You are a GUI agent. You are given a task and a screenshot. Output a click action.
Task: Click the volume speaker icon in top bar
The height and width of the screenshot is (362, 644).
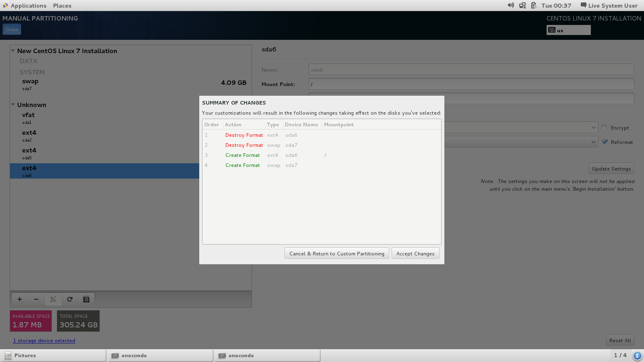tap(511, 5)
